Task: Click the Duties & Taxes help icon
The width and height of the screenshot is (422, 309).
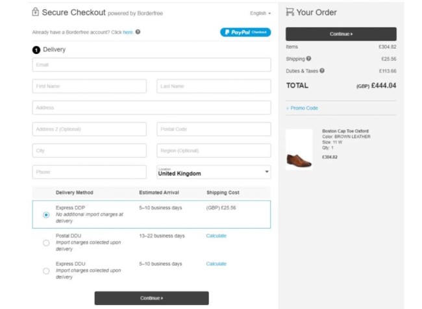Action: tap(322, 71)
